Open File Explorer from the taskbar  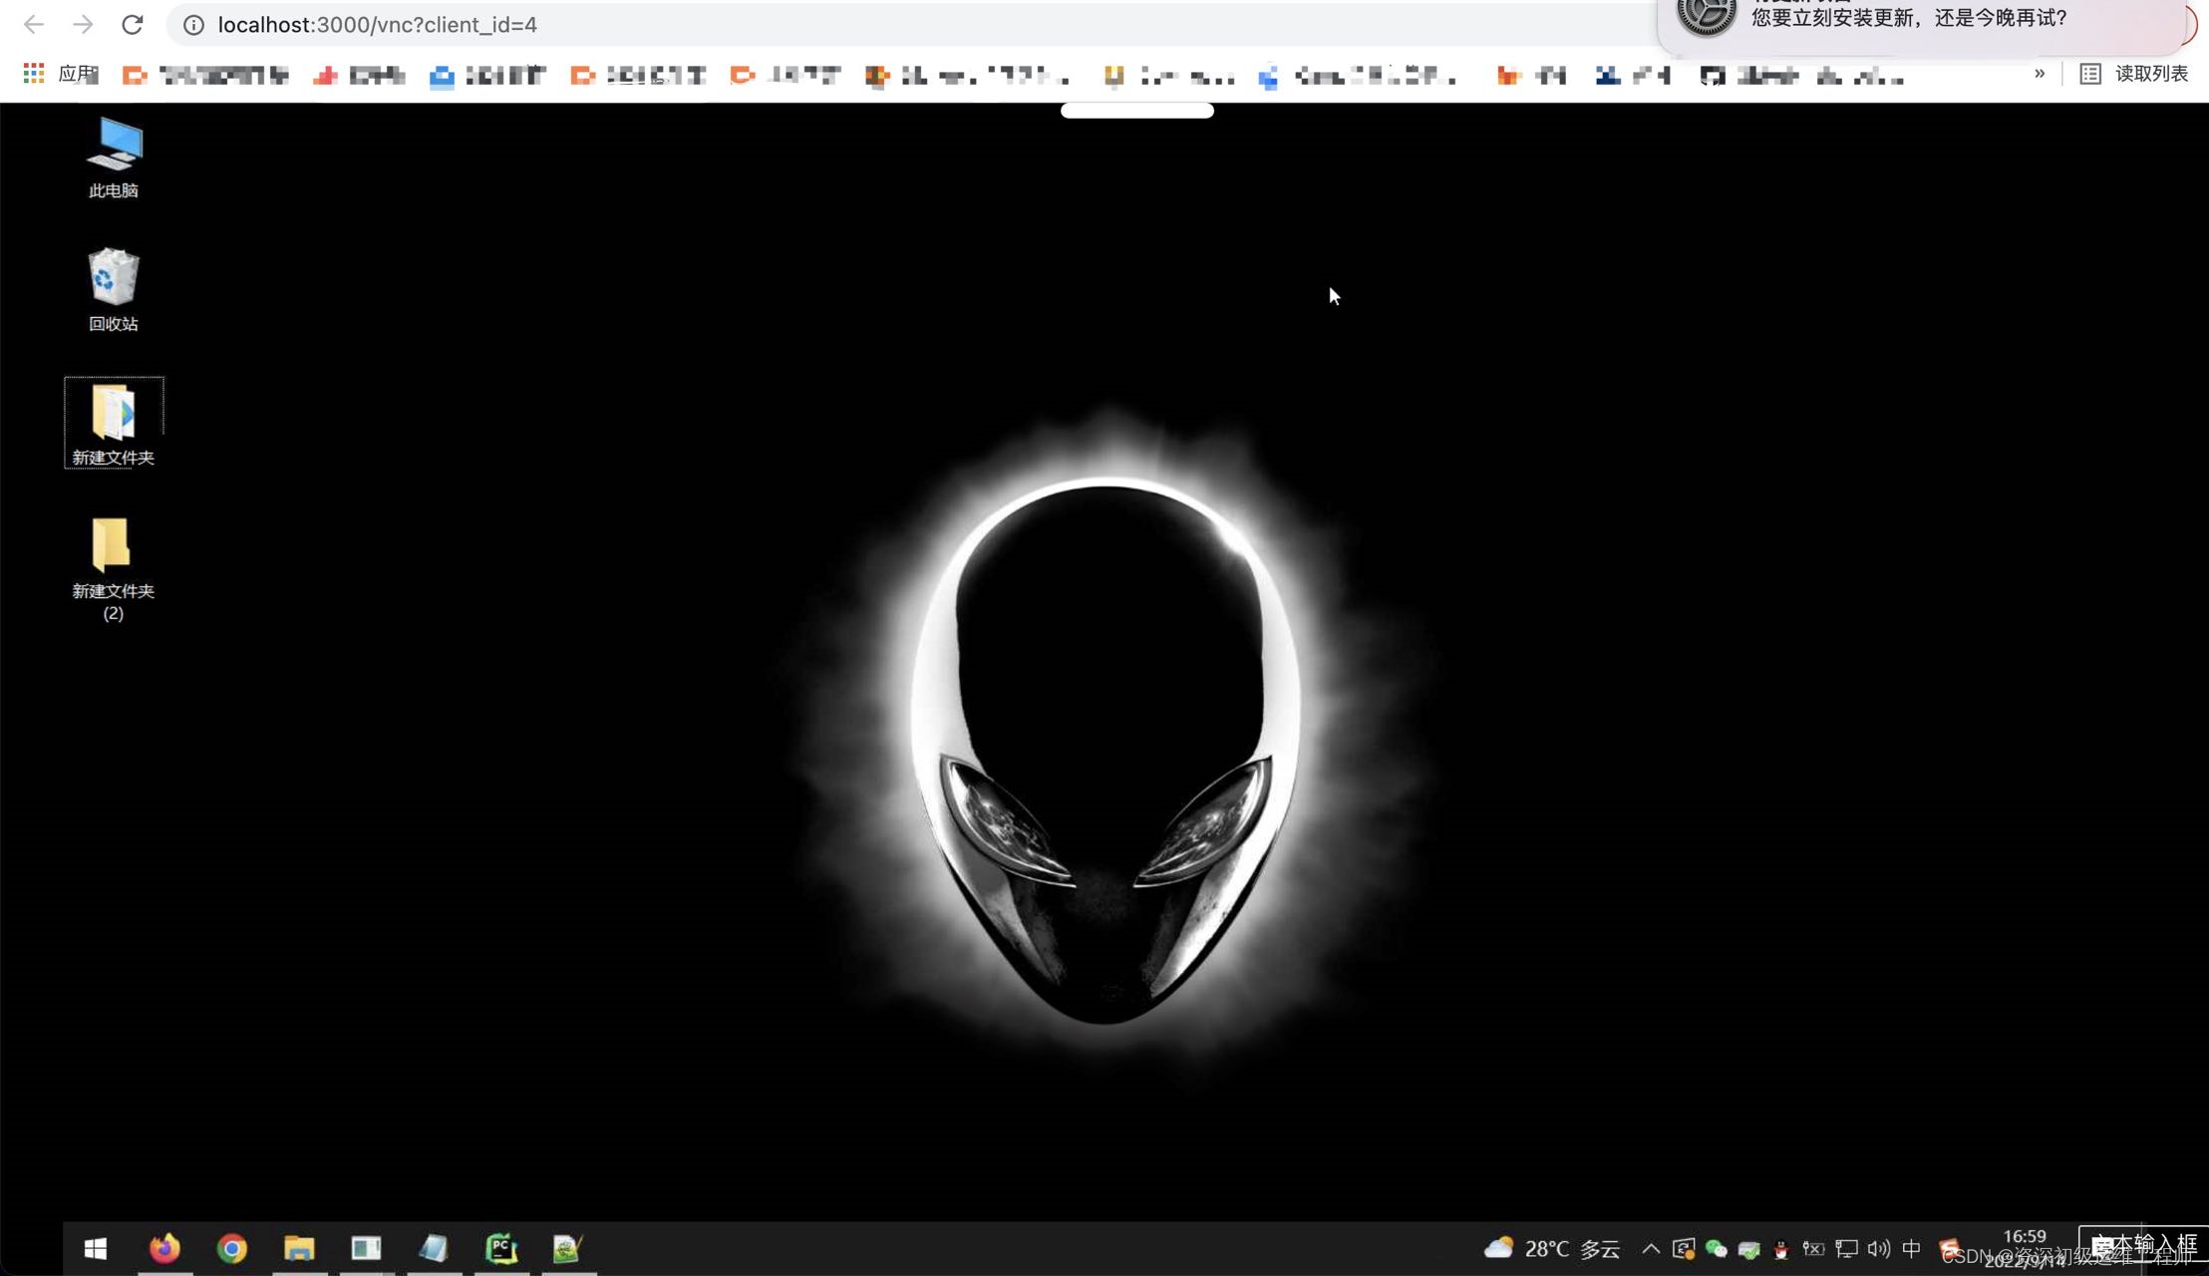point(299,1248)
